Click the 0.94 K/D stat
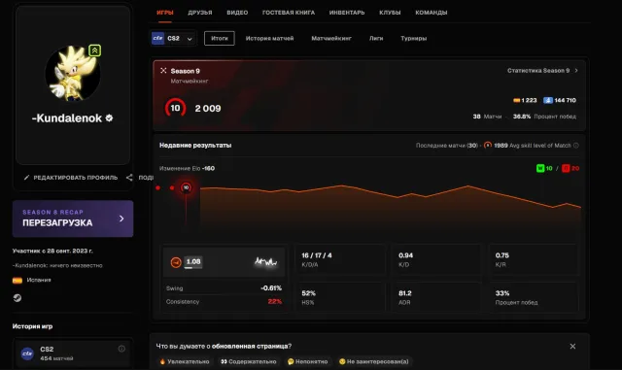622x370 pixels. pos(436,259)
